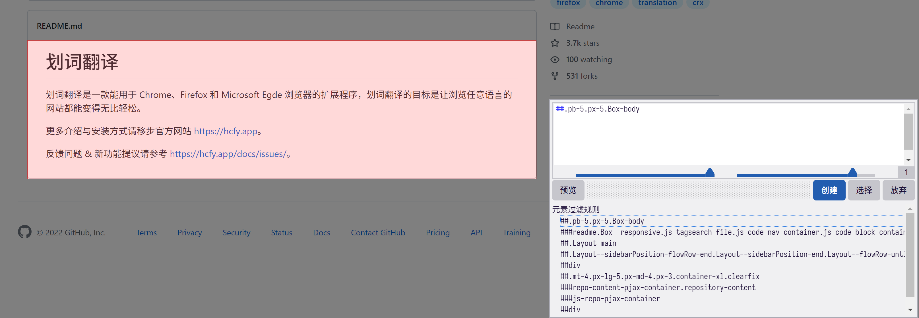Open the Pricing footer link
Image resolution: width=919 pixels, height=318 pixels.
tap(437, 233)
